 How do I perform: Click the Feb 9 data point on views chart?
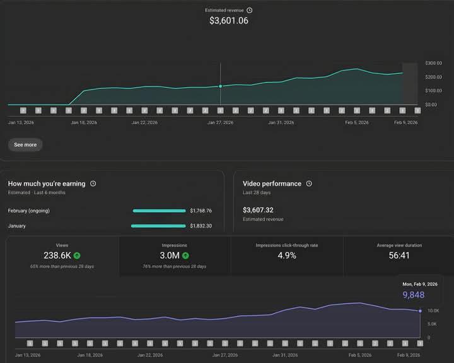click(x=420, y=311)
